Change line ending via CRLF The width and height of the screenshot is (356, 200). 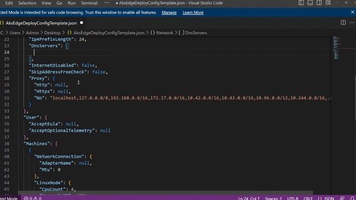pos(308,198)
